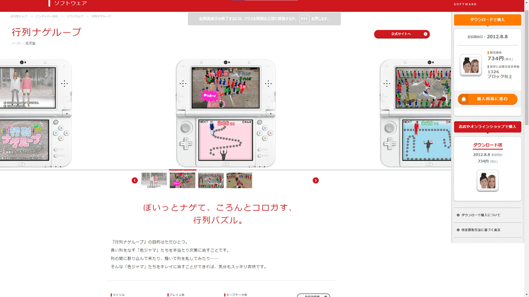Select the first screenshot thumbnail with two women
Screen dimensions: 529x297
[154, 180]
